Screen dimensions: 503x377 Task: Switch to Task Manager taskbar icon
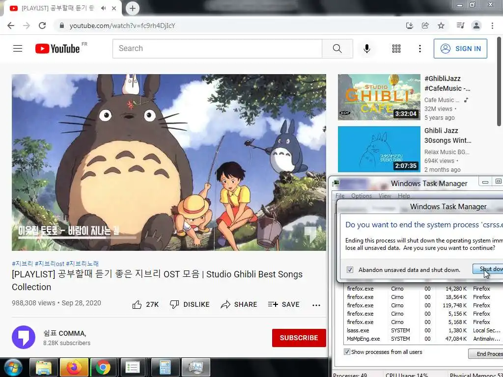coord(196,367)
